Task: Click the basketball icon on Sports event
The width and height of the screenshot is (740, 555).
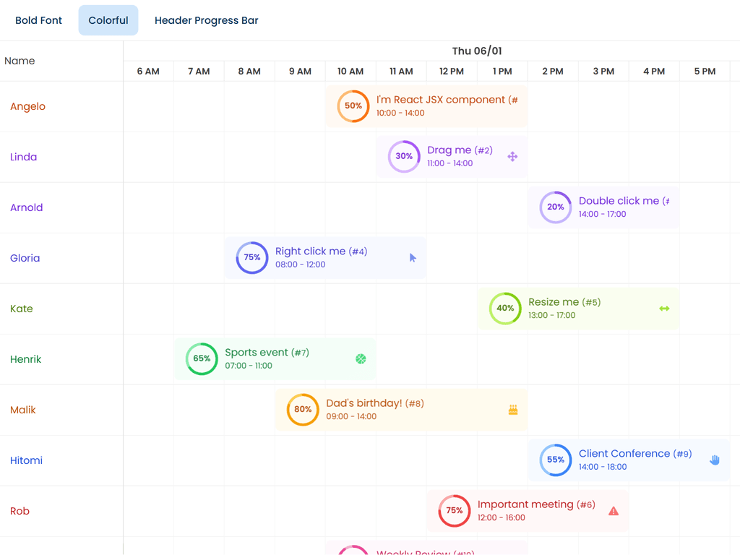Action: 361,359
